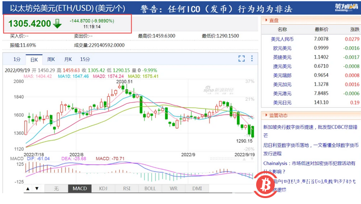The image size is (361, 204).
Task: Open the three-dot chart options menu
Action: [x=252, y=58]
